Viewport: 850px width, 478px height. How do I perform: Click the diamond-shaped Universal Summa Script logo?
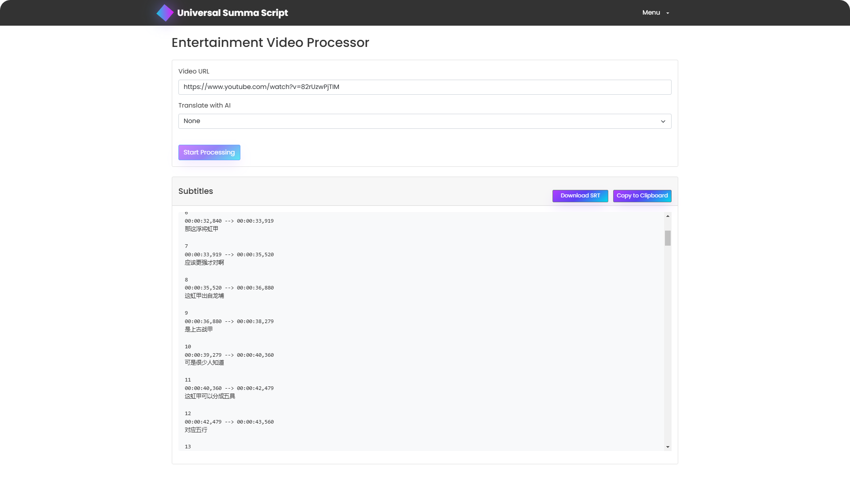point(165,13)
